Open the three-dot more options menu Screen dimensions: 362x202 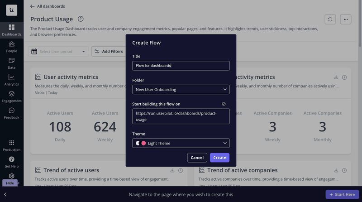coord(346,19)
